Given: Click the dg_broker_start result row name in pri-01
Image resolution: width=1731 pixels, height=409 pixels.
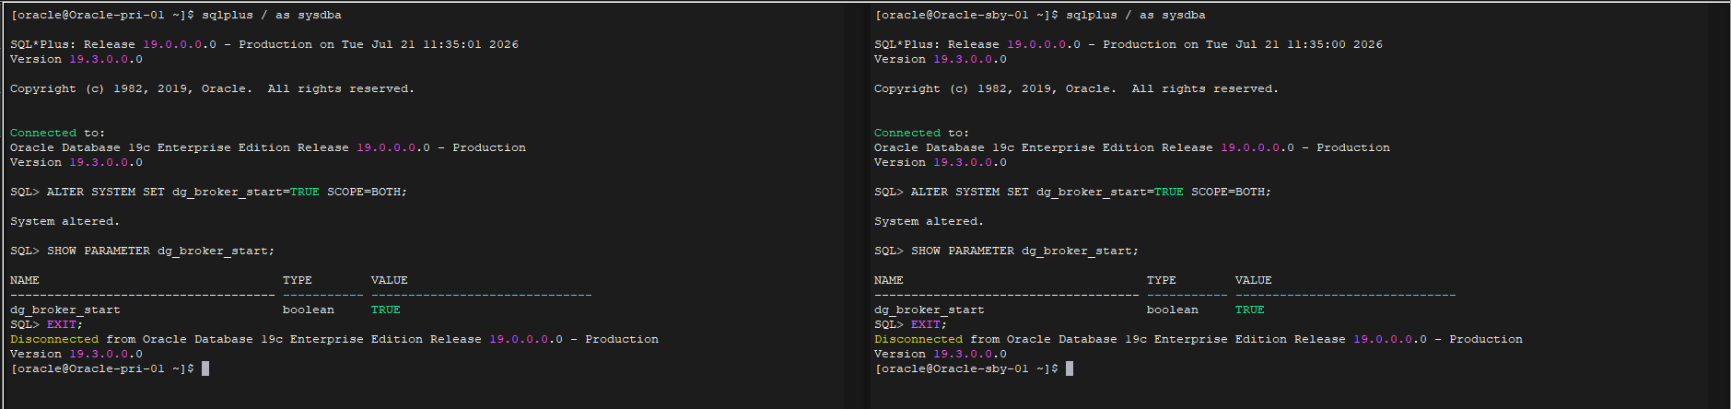Looking at the screenshot, I should 65,310.
